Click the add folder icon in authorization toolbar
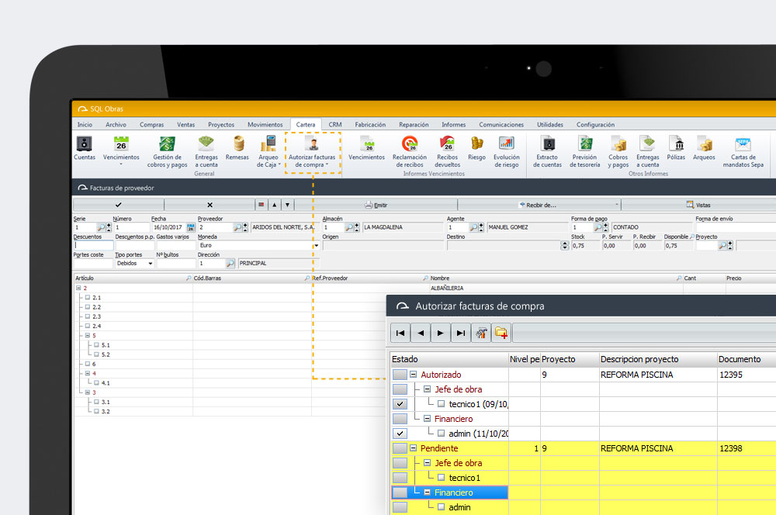 click(501, 333)
